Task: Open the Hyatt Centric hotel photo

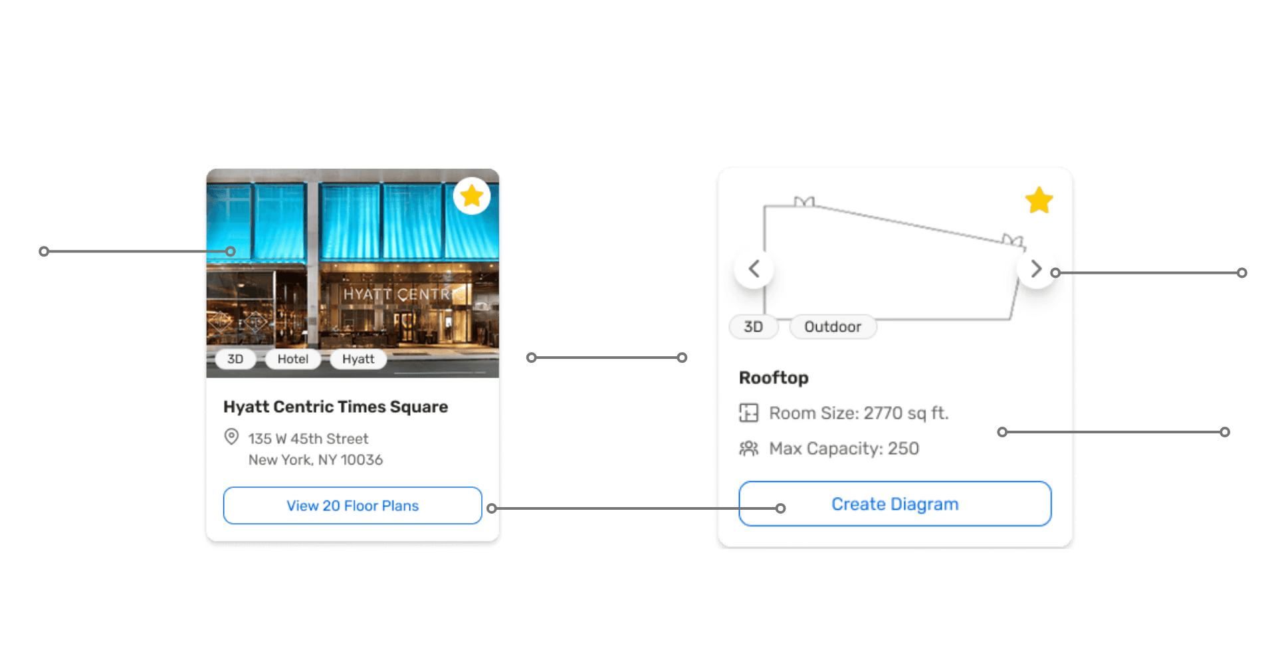Action: pyautogui.click(x=352, y=273)
